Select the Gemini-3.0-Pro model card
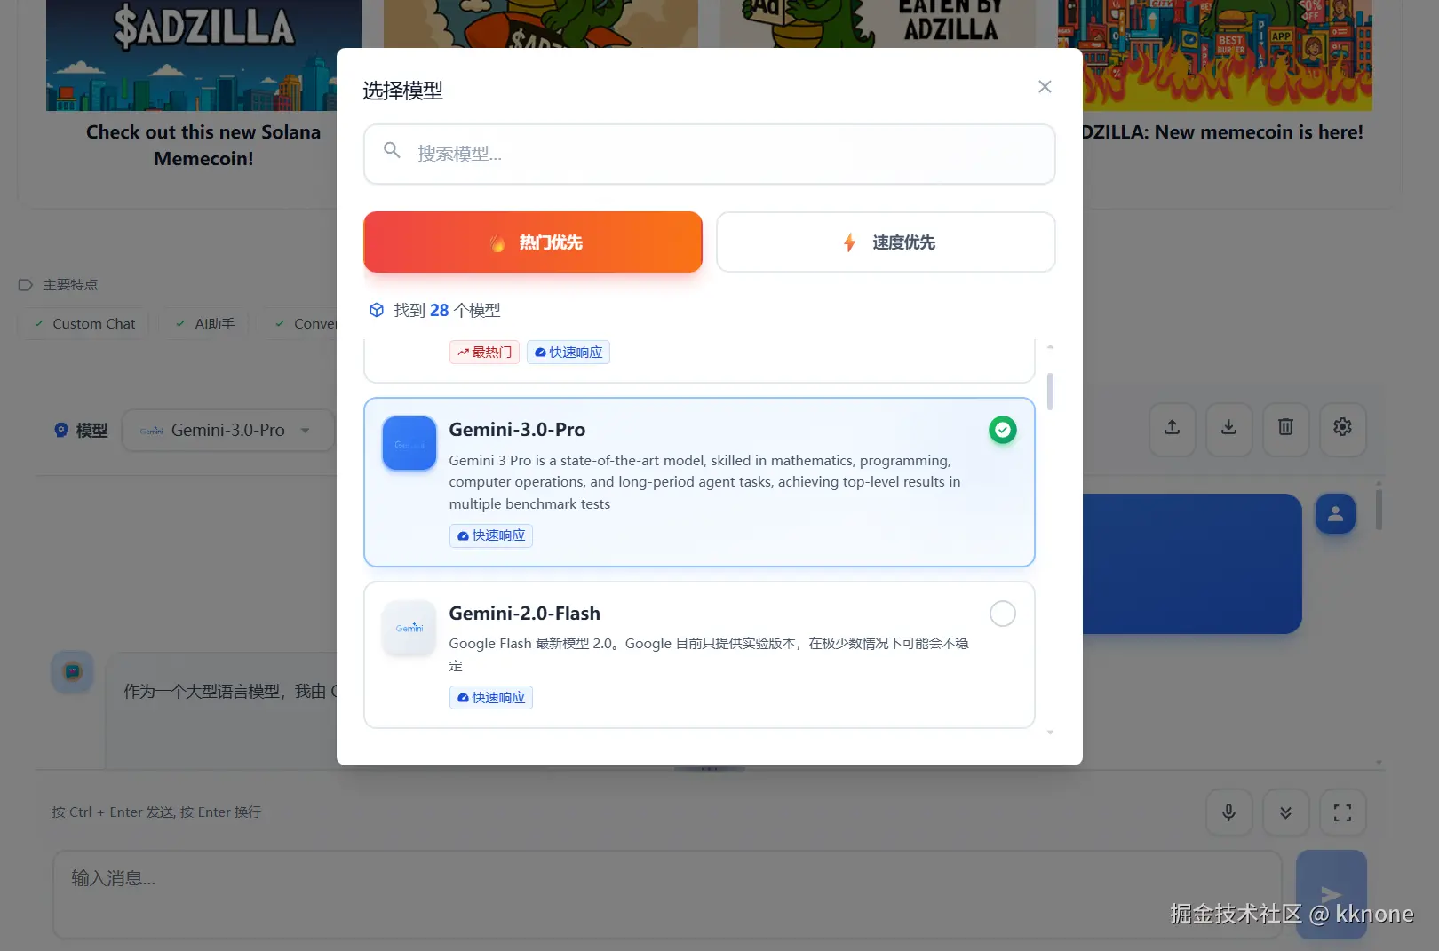 pyautogui.click(x=699, y=482)
